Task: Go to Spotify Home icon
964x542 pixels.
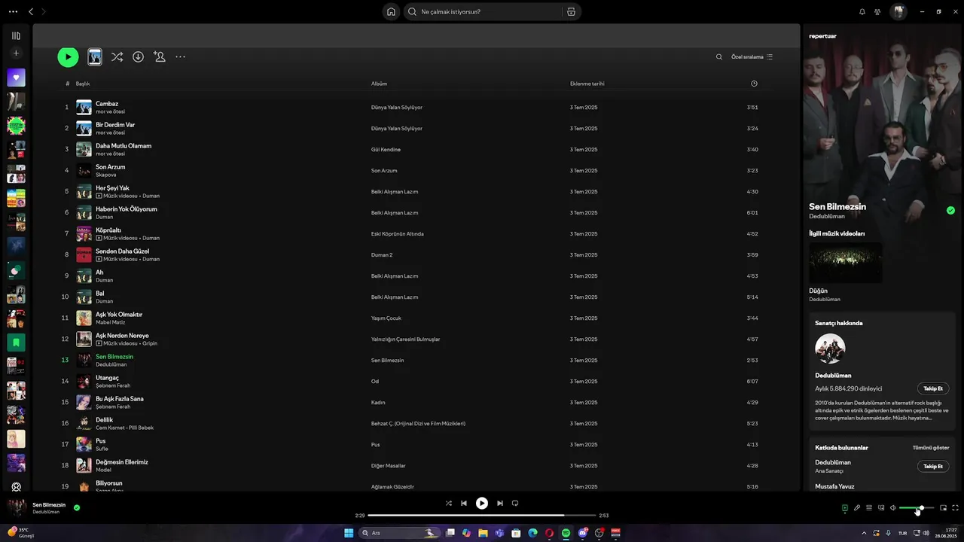Action: tap(391, 11)
